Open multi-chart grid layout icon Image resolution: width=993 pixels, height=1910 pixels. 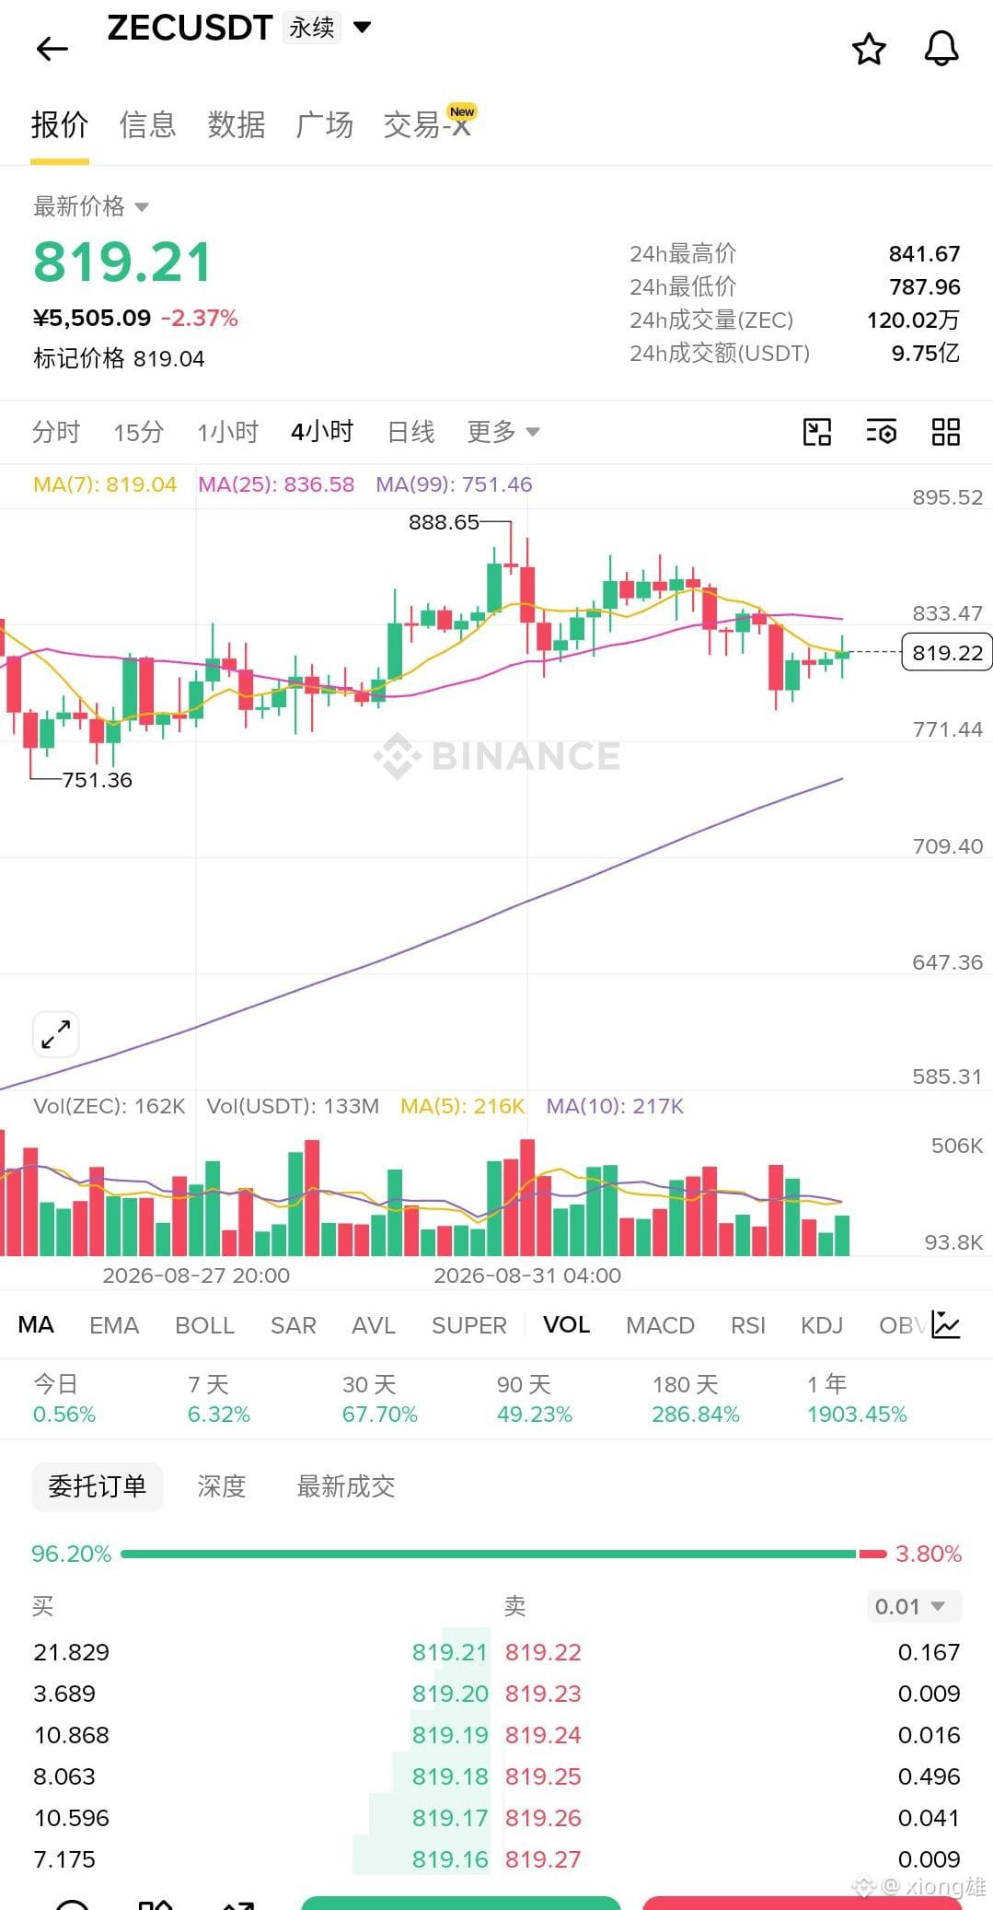(x=946, y=432)
